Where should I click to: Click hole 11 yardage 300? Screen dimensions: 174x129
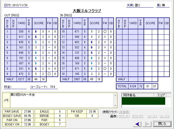tap(77, 37)
